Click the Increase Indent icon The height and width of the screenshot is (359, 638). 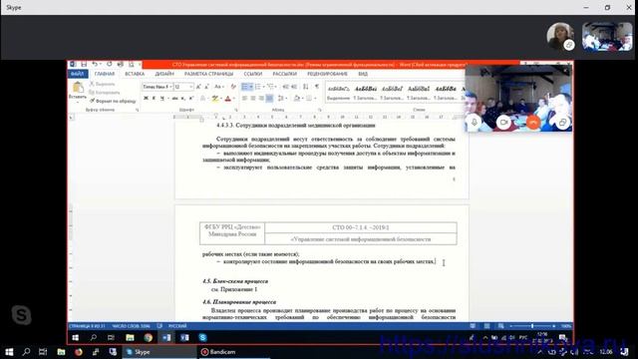[x=294, y=87]
